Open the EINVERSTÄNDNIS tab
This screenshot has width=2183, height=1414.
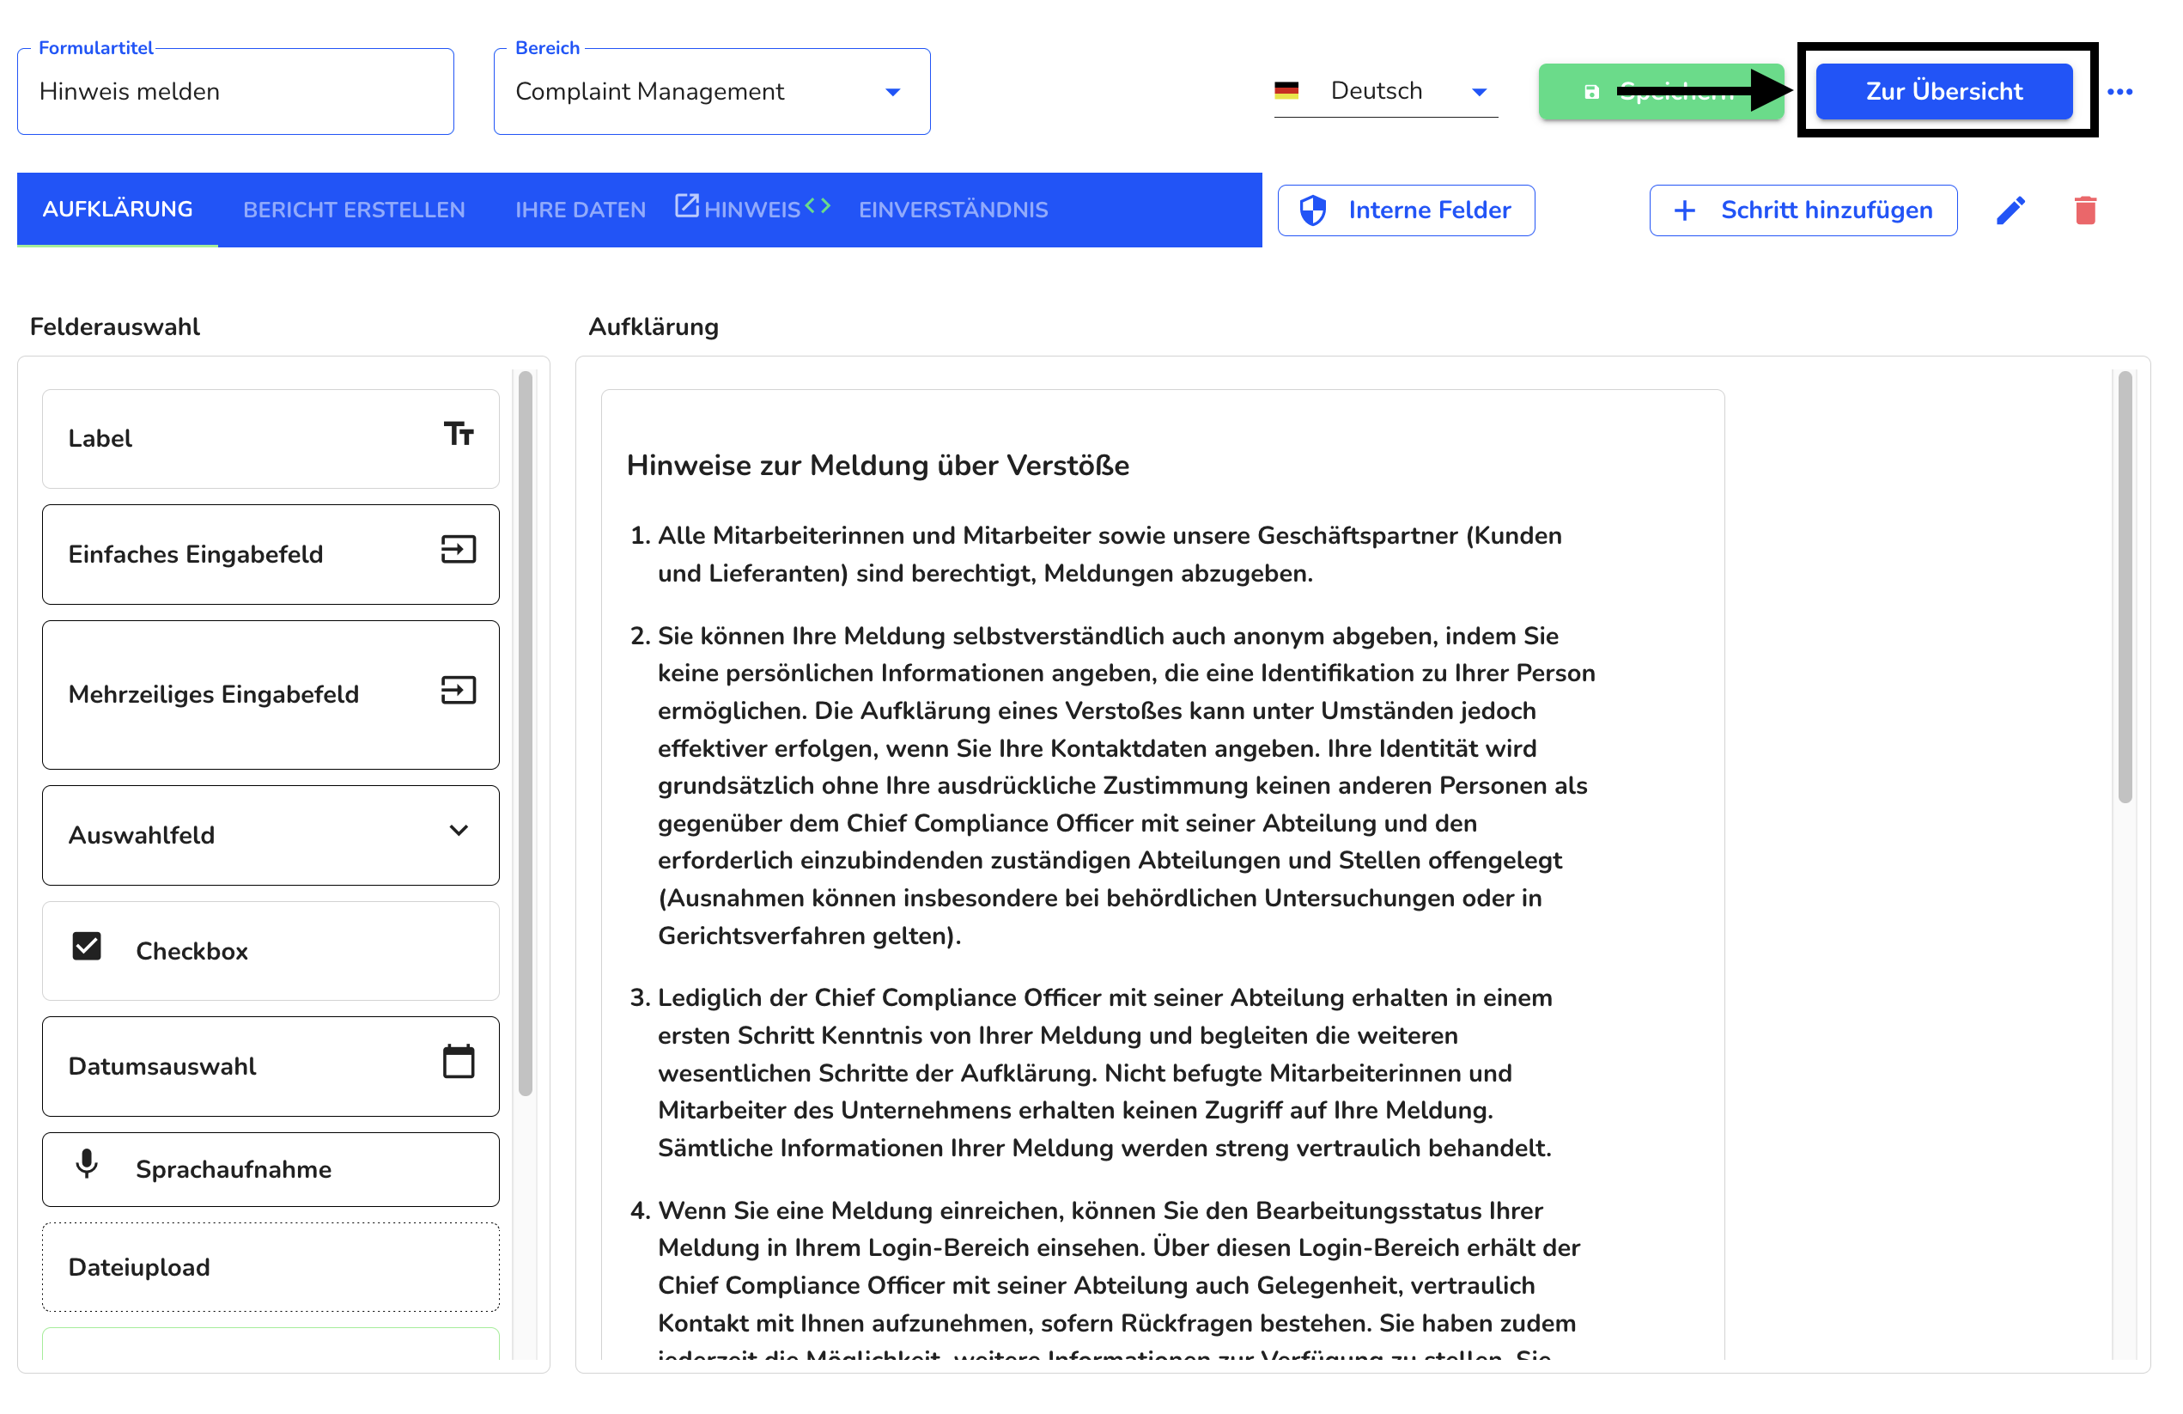953,210
